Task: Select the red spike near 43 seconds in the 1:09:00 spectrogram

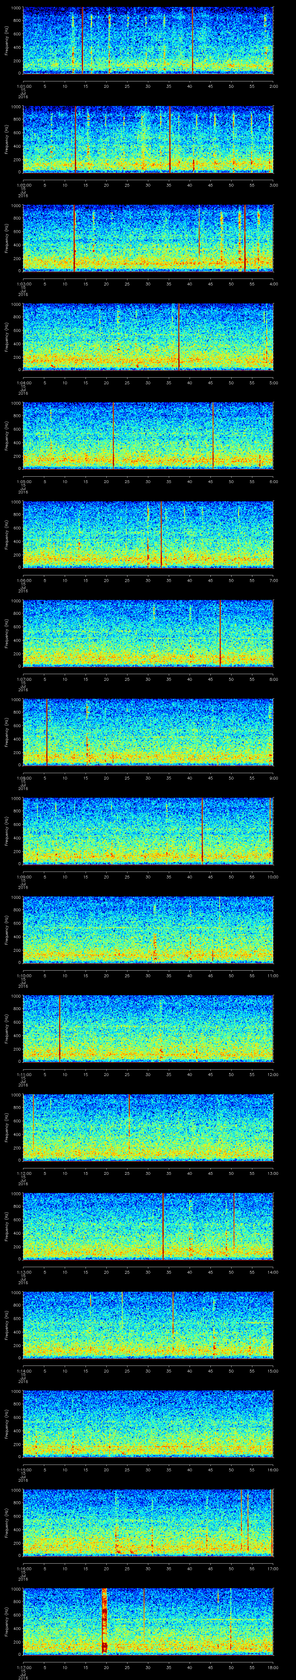Action: (202, 831)
